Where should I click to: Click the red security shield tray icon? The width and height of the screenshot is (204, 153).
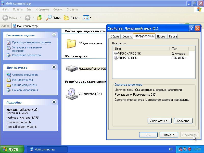click(189, 149)
